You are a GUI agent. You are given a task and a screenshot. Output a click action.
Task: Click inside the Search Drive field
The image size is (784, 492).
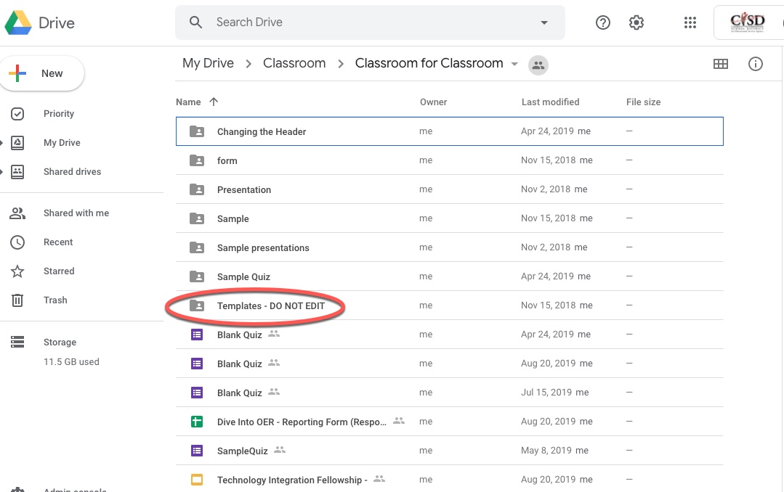(x=363, y=22)
